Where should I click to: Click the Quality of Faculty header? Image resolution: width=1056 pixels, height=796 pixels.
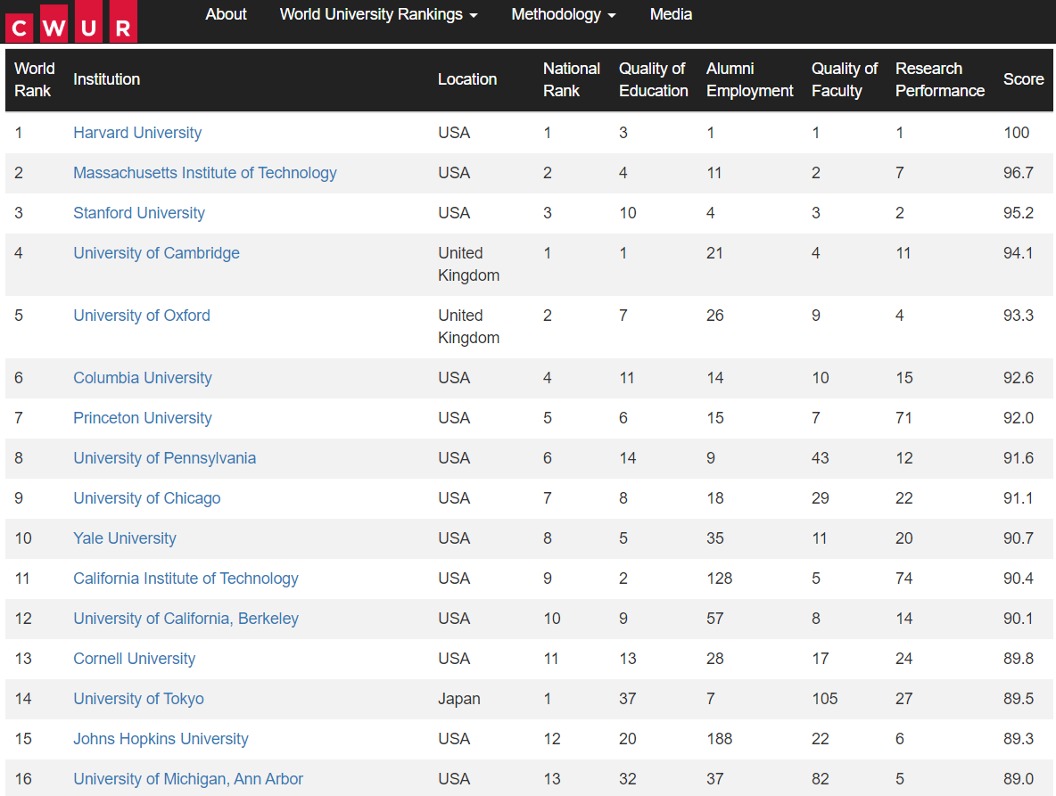[x=845, y=79]
